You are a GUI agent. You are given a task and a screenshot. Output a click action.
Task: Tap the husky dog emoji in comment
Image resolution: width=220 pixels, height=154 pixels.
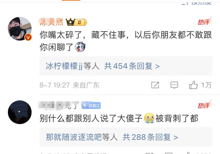80,47
